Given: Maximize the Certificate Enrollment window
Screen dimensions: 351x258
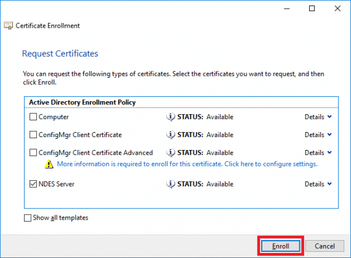Looking at the screenshot, I should click(x=312, y=9).
